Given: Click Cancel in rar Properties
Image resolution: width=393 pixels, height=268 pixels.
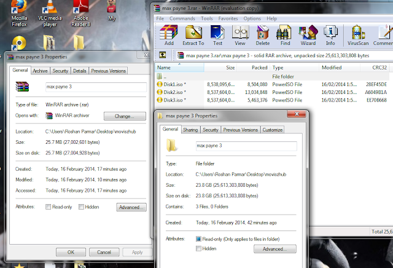Looking at the screenshot, I should tap(104, 252).
